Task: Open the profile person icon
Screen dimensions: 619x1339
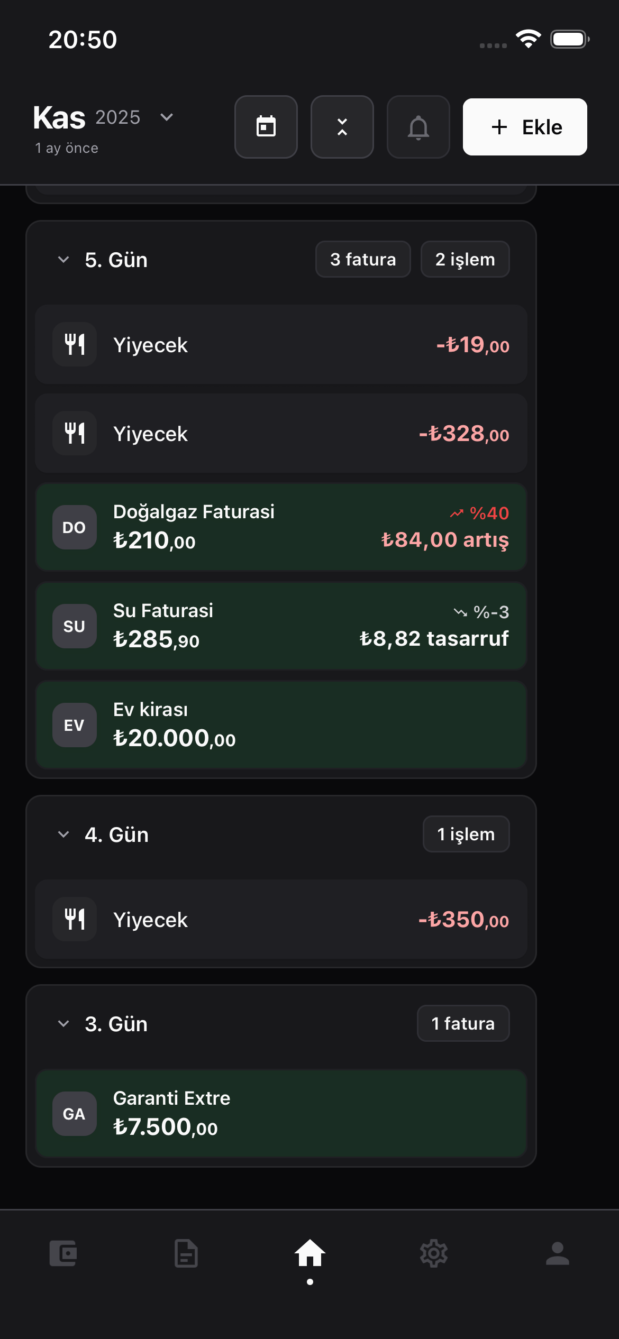Action: (x=557, y=1253)
